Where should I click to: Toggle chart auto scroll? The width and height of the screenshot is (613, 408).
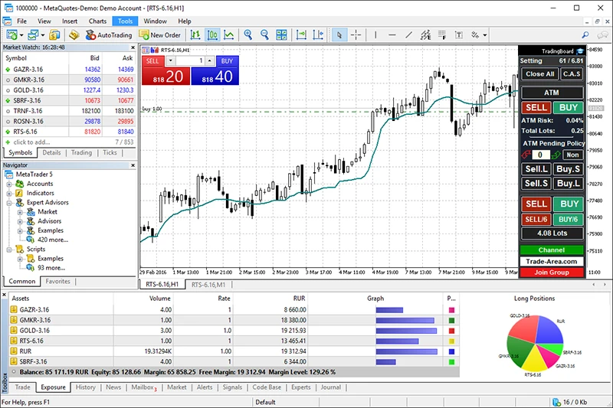pos(301,35)
